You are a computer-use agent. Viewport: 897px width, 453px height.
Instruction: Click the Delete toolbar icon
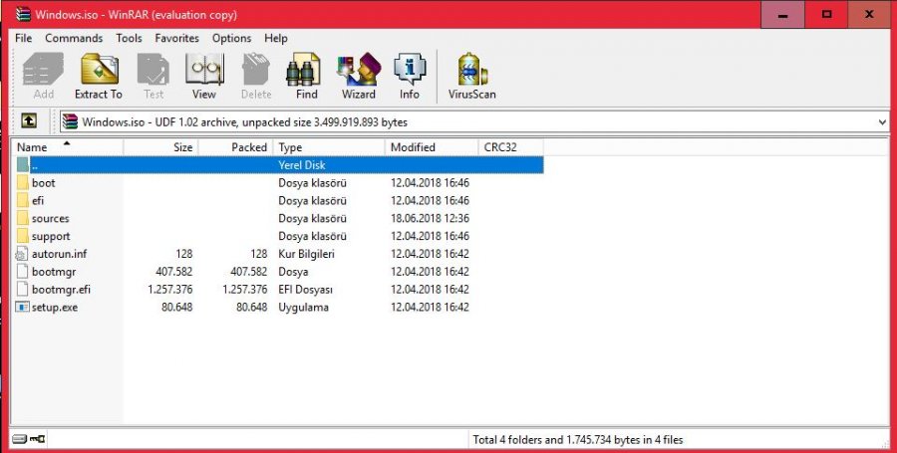(x=256, y=69)
